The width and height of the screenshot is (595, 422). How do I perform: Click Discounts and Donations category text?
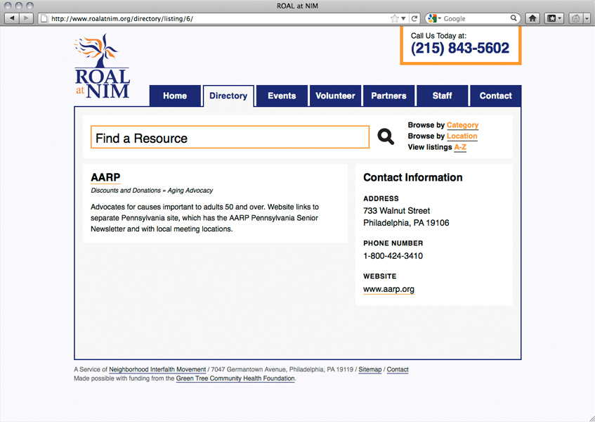[x=126, y=191]
